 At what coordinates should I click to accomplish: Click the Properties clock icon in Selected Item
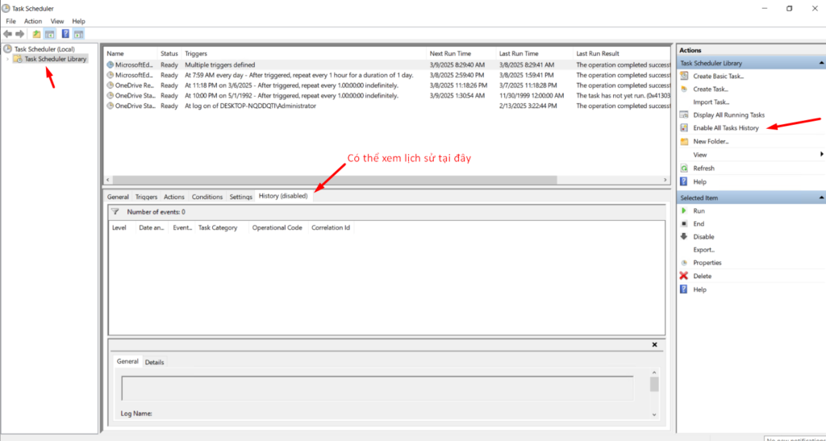[684, 263]
